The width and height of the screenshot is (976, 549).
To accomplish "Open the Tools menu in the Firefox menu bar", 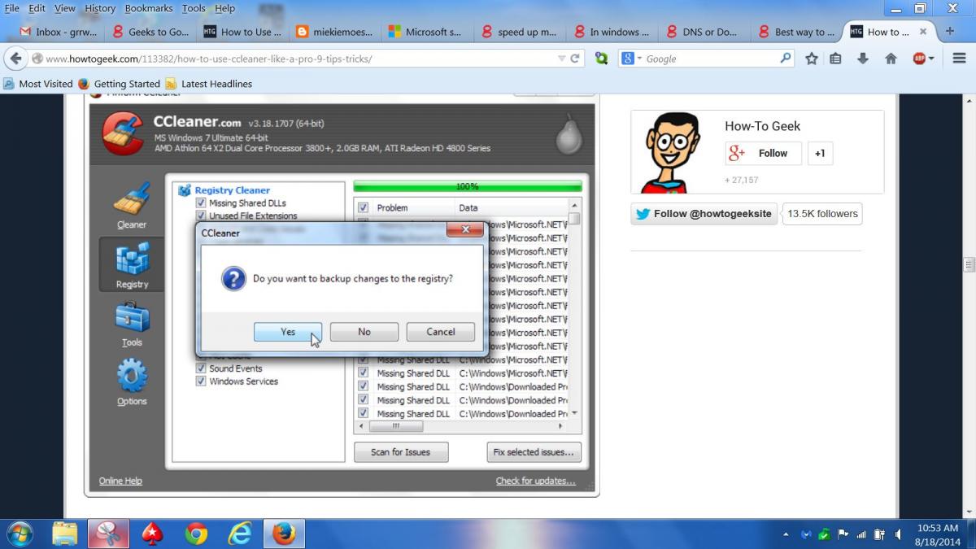I will point(194,8).
